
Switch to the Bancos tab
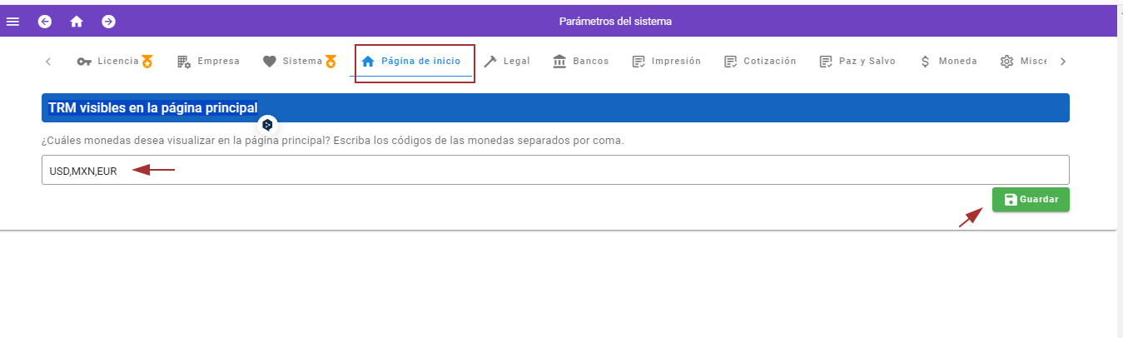click(x=580, y=62)
